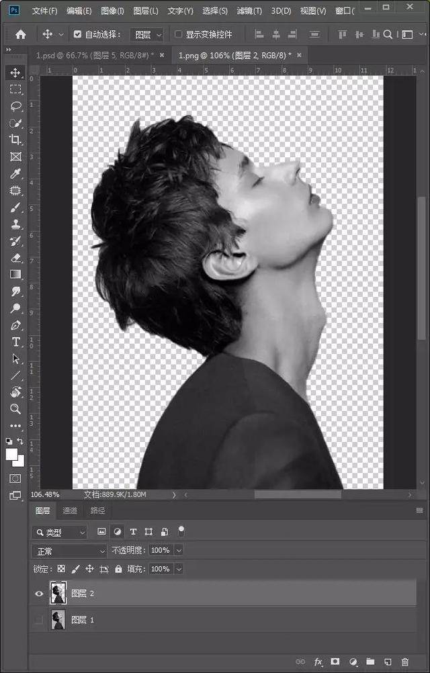Open the 不透明度 opacity slider arrow
The image size is (430, 673).
(x=179, y=550)
